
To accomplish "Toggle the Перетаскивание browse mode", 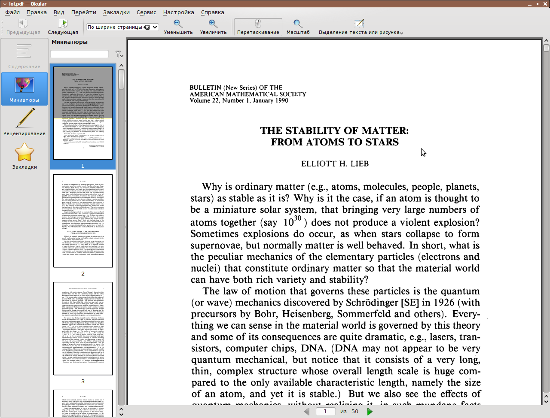I will click(x=258, y=27).
